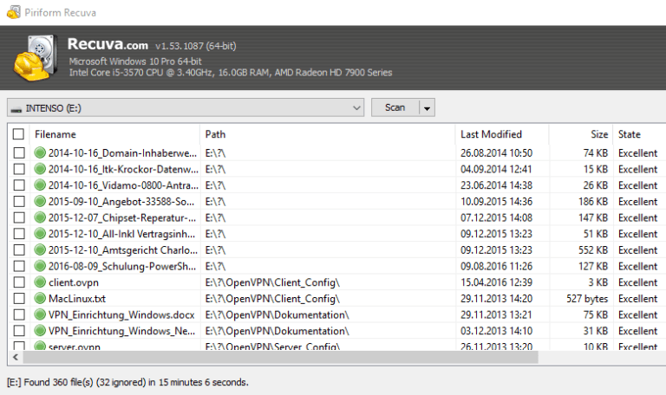The image size is (666, 395).
Task: Click the horizontal scrollbar thumb
Action: 281,357
